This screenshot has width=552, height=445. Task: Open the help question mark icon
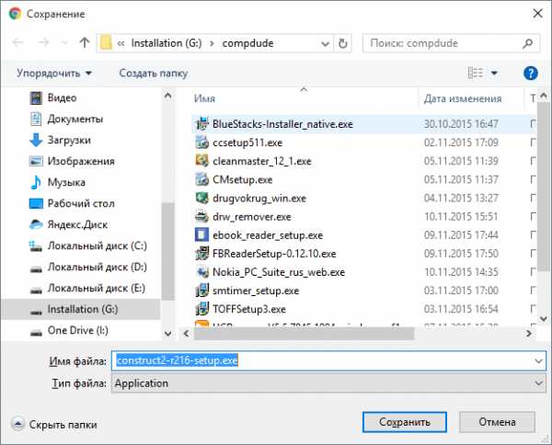[x=531, y=74]
